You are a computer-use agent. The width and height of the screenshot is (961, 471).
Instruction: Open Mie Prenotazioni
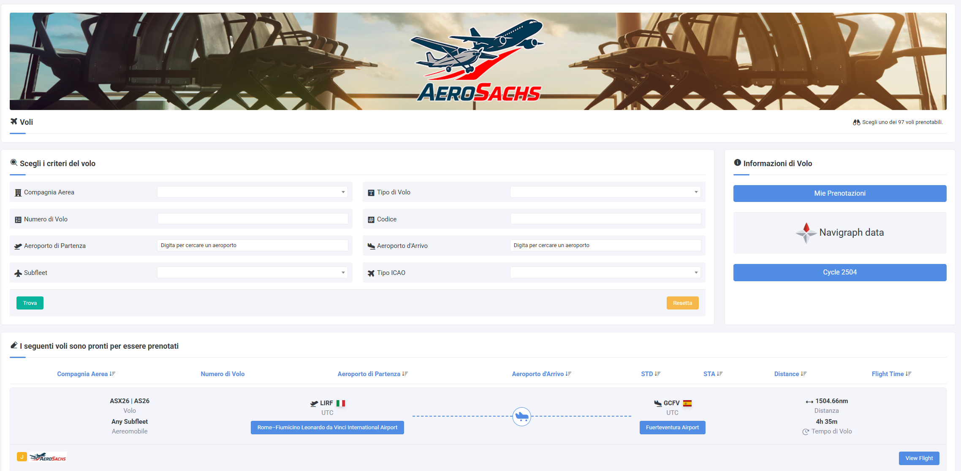click(839, 194)
